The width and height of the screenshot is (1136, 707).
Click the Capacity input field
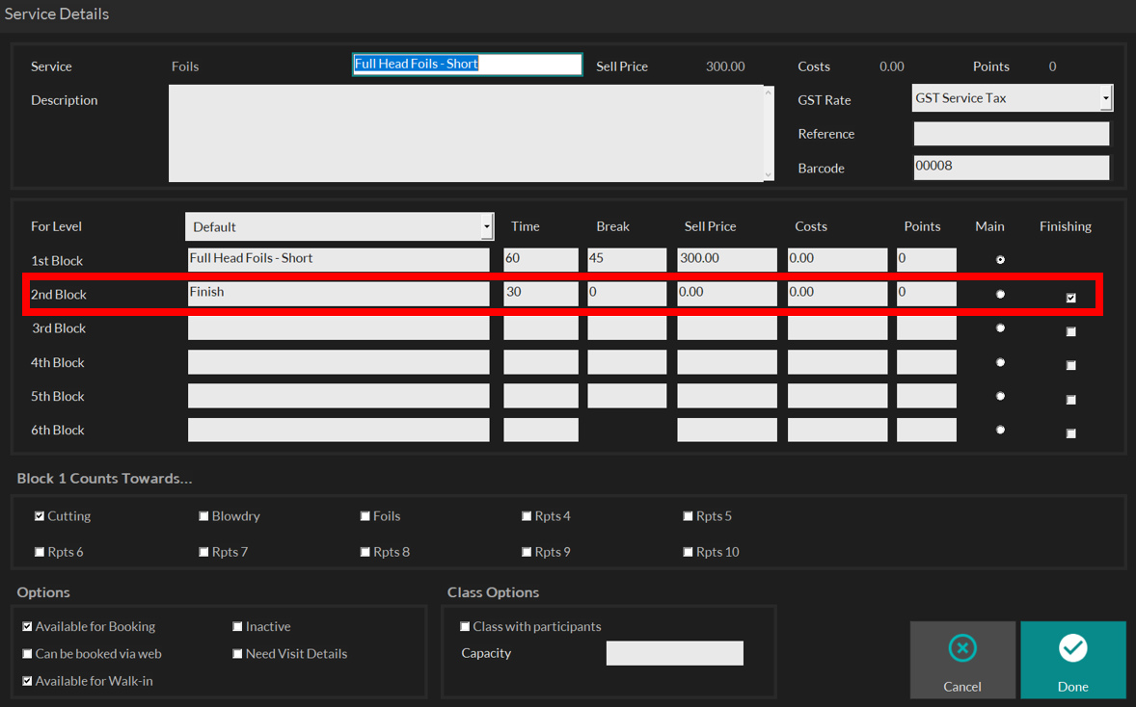pyautogui.click(x=674, y=653)
